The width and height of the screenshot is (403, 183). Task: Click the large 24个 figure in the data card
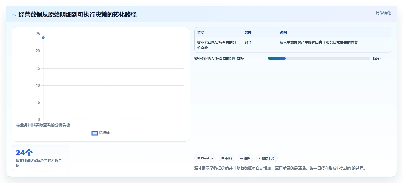[x=24, y=153]
